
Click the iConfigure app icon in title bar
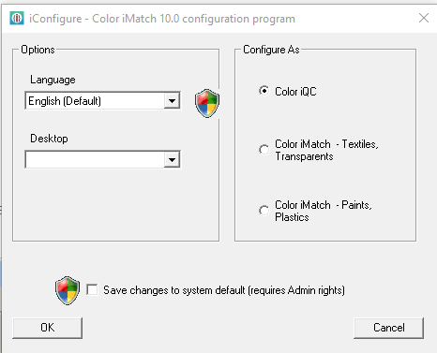17,18
